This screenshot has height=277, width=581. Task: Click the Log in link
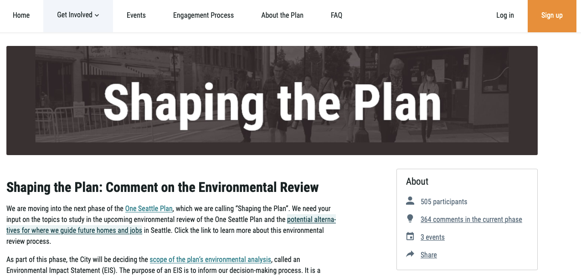coord(505,15)
